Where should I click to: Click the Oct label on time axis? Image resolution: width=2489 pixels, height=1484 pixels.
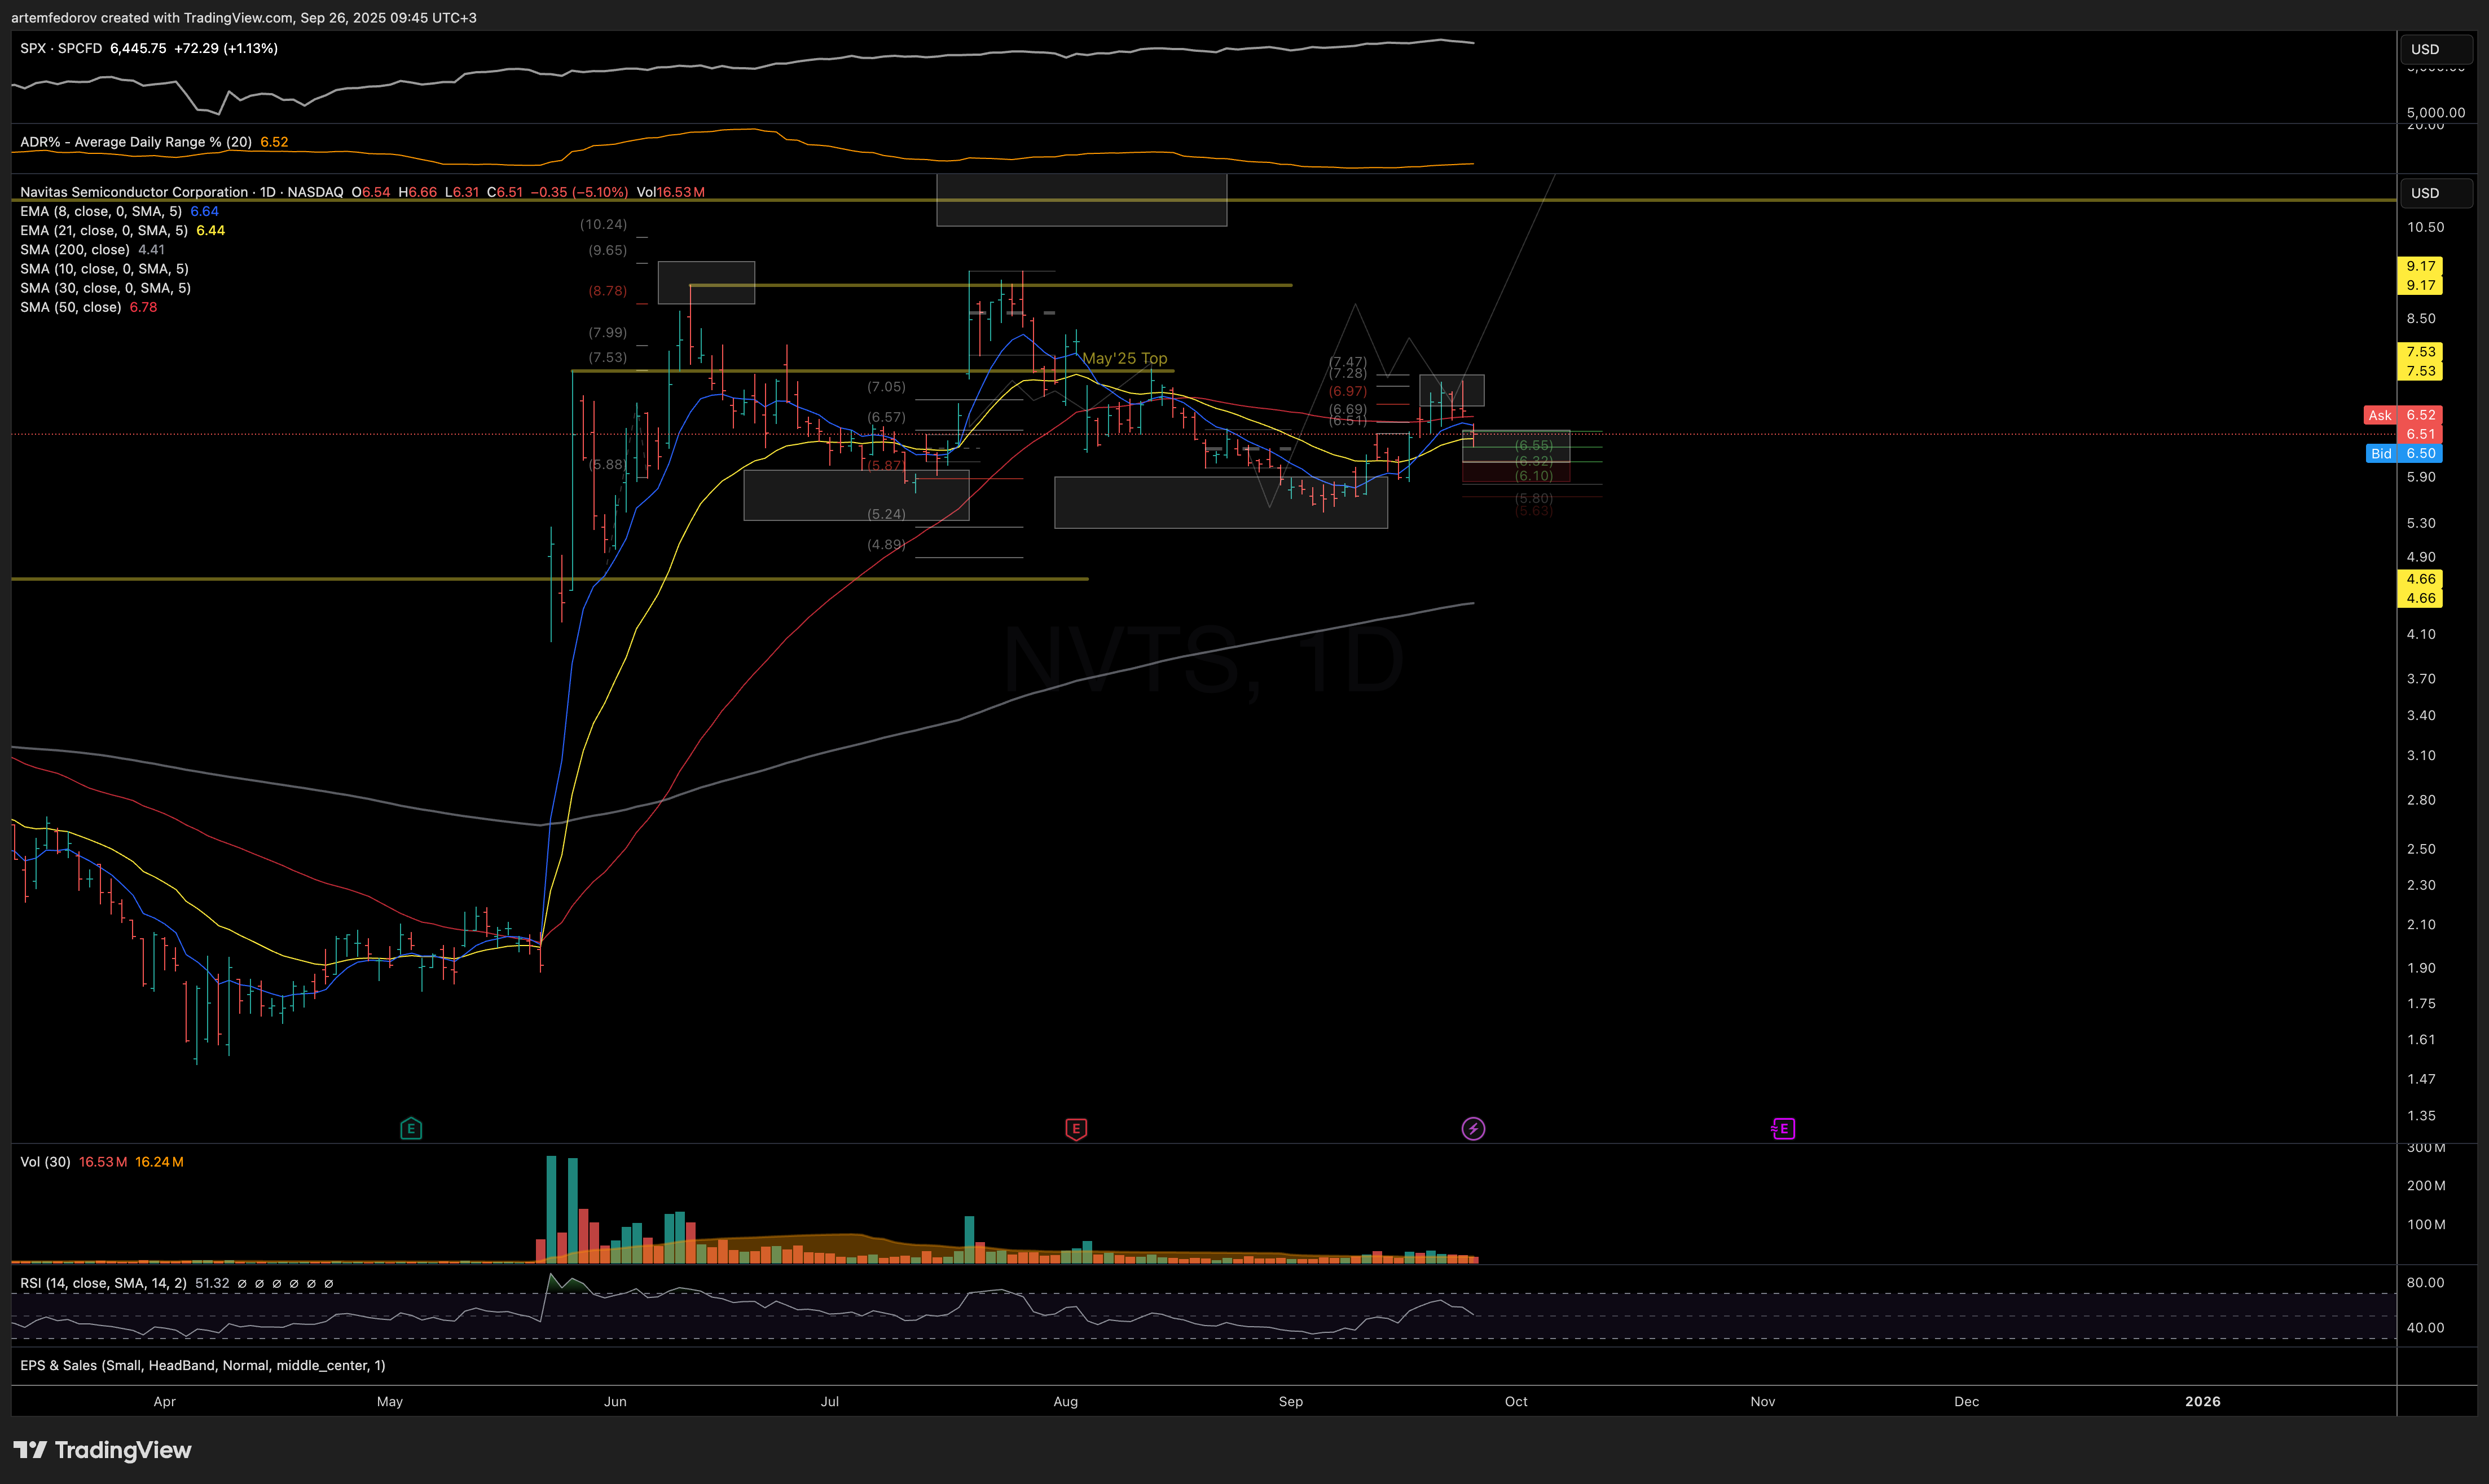(x=1516, y=1401)
